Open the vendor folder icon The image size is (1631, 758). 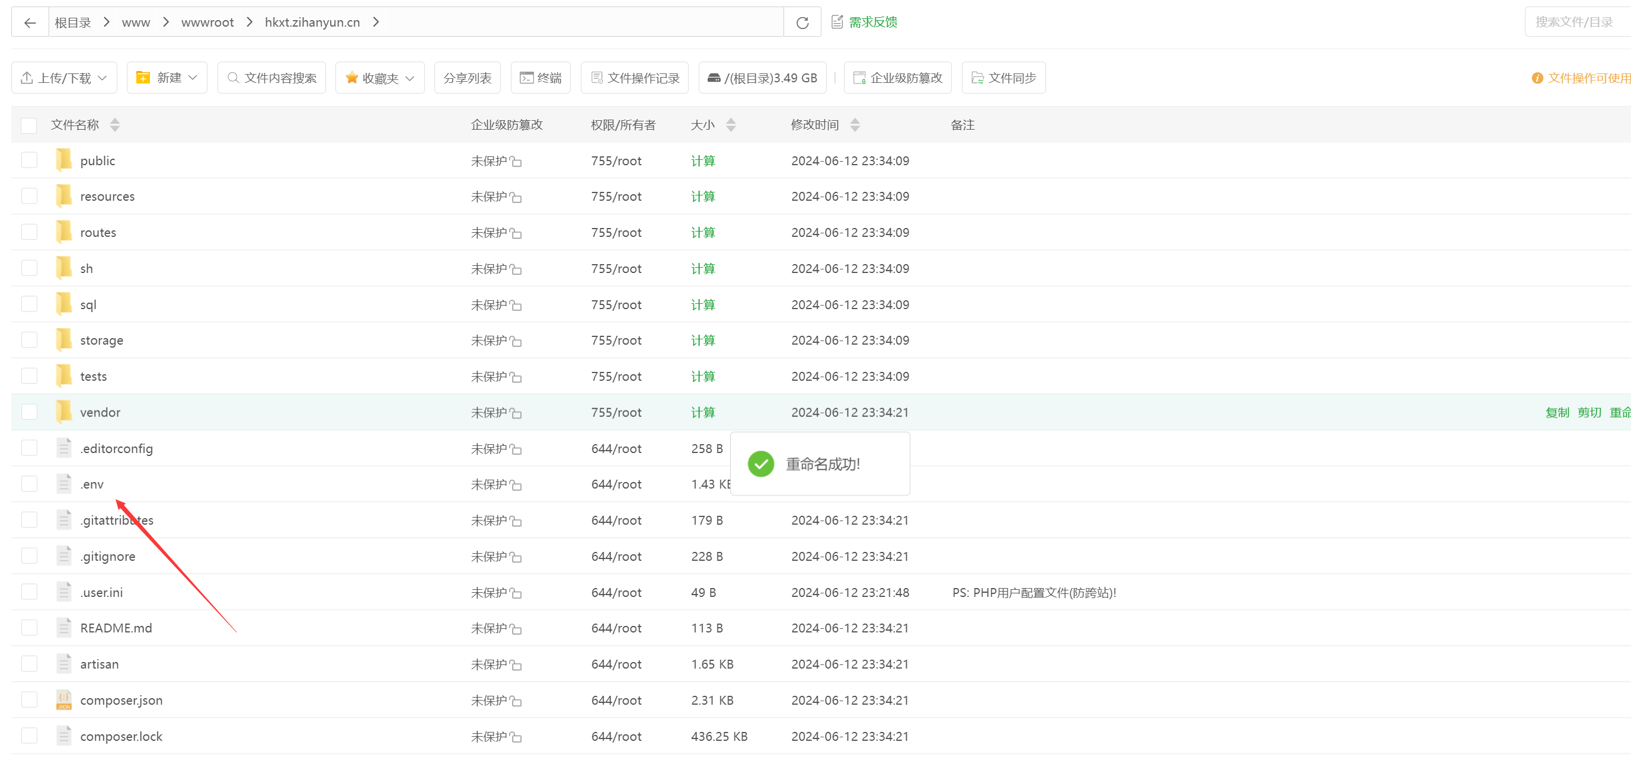(64, 412)
